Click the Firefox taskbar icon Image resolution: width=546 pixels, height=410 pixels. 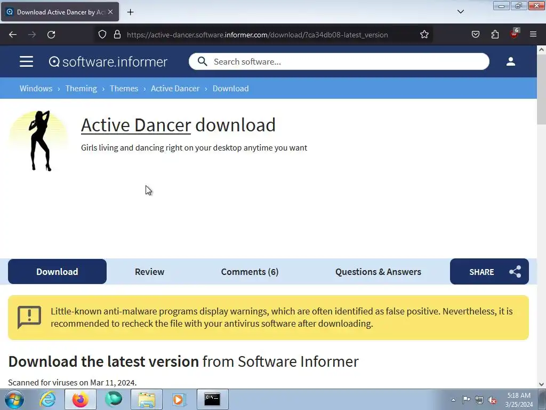point(81,399)
